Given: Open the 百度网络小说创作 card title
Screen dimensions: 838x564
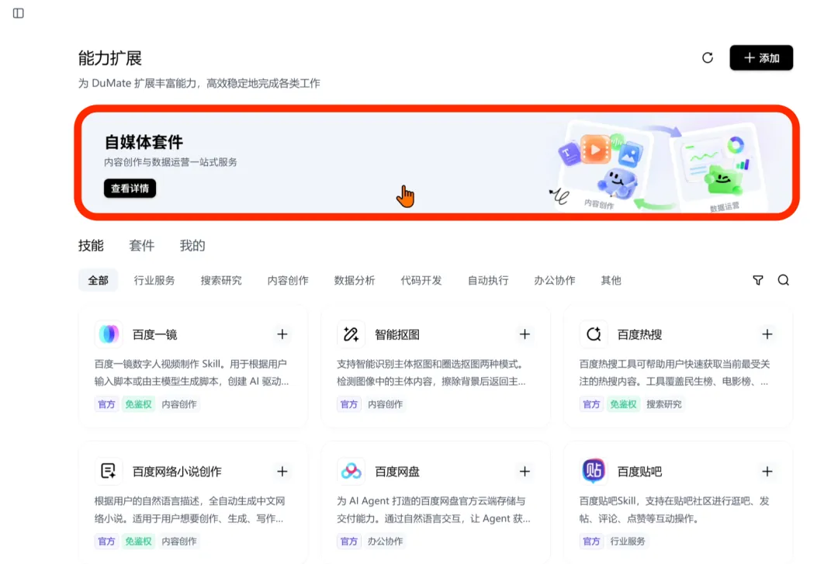Looking at the screenshot, I should click(x=177, y=472).
